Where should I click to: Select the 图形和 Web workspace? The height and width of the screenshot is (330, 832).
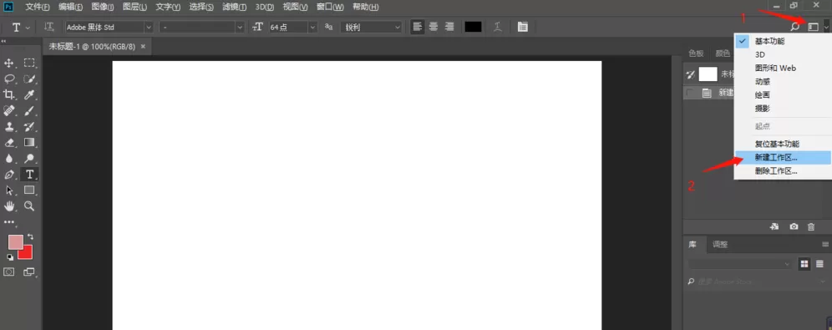click(x=783, y=68)
